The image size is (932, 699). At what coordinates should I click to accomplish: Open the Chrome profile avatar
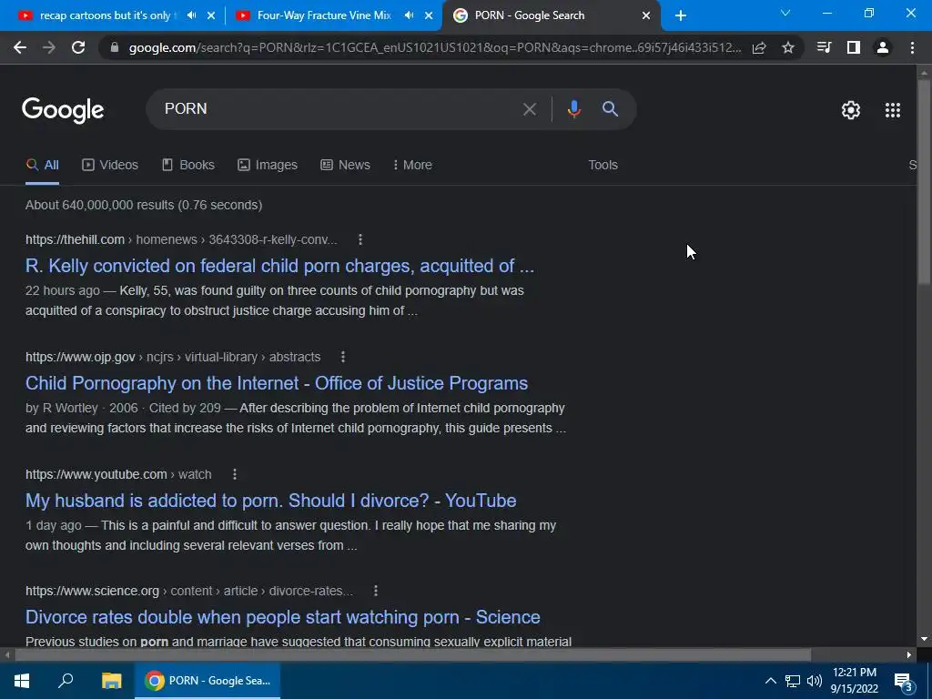(883, 47)
